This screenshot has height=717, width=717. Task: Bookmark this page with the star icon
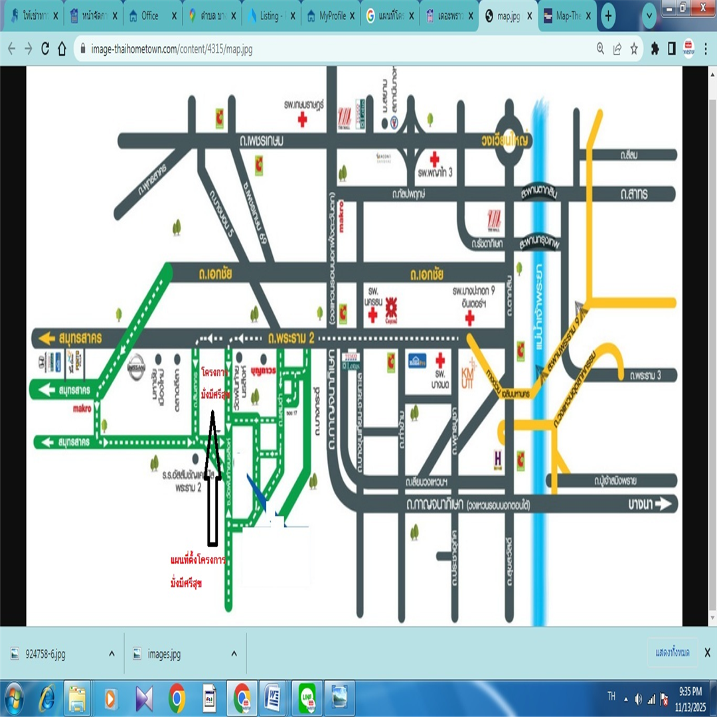pyautogui.click(x=634, y=48)
